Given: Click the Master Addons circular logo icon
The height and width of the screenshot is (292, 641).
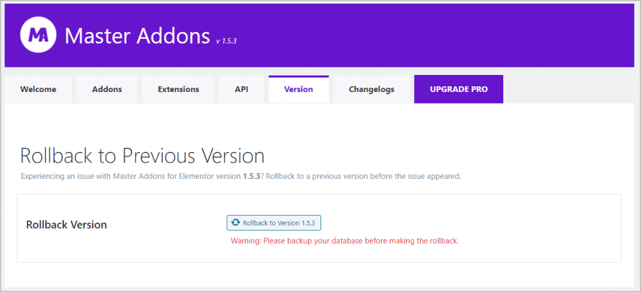Looking at the screenshot, I should coord(39,36).
